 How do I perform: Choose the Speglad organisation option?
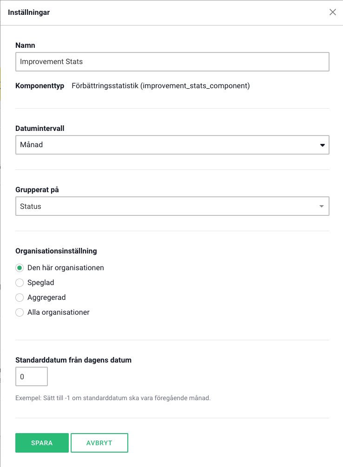point(20,283)
